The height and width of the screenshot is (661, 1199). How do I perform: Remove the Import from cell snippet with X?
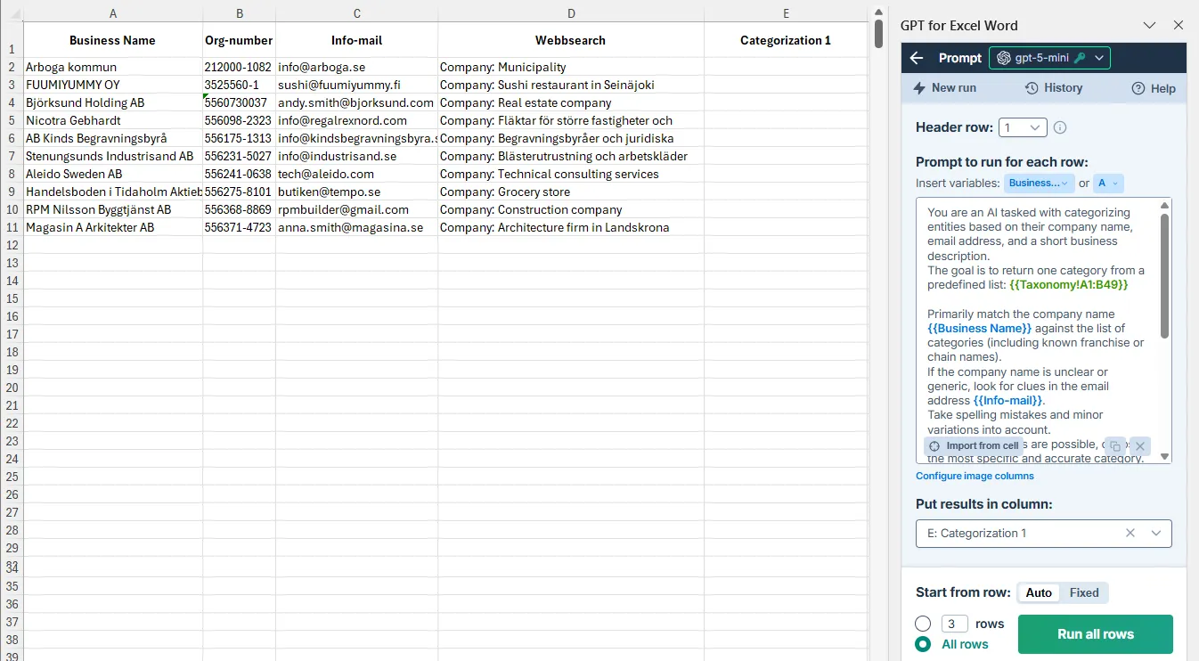tap(1140, 446)
